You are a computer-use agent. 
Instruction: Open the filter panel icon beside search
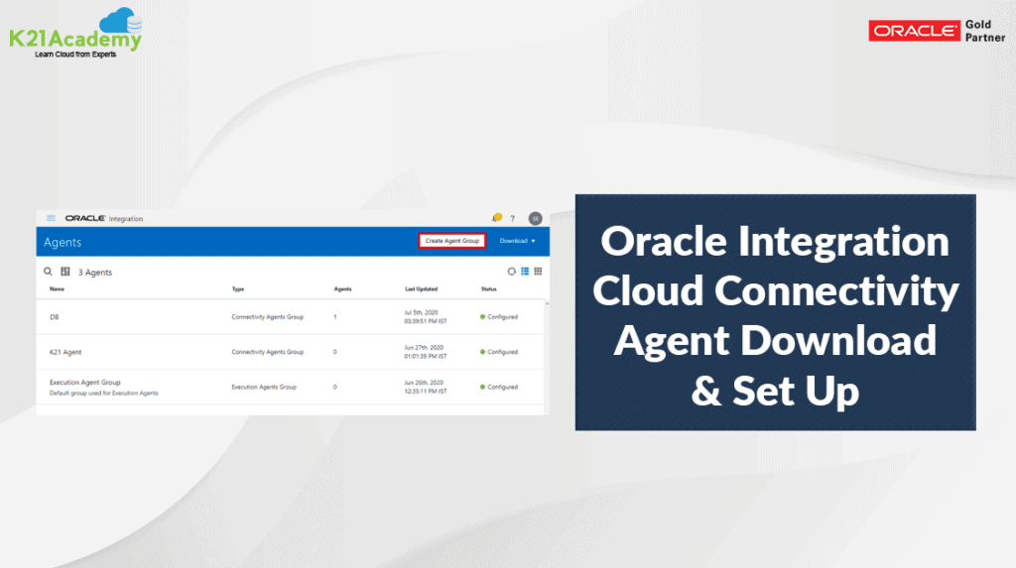coord(64,272)
